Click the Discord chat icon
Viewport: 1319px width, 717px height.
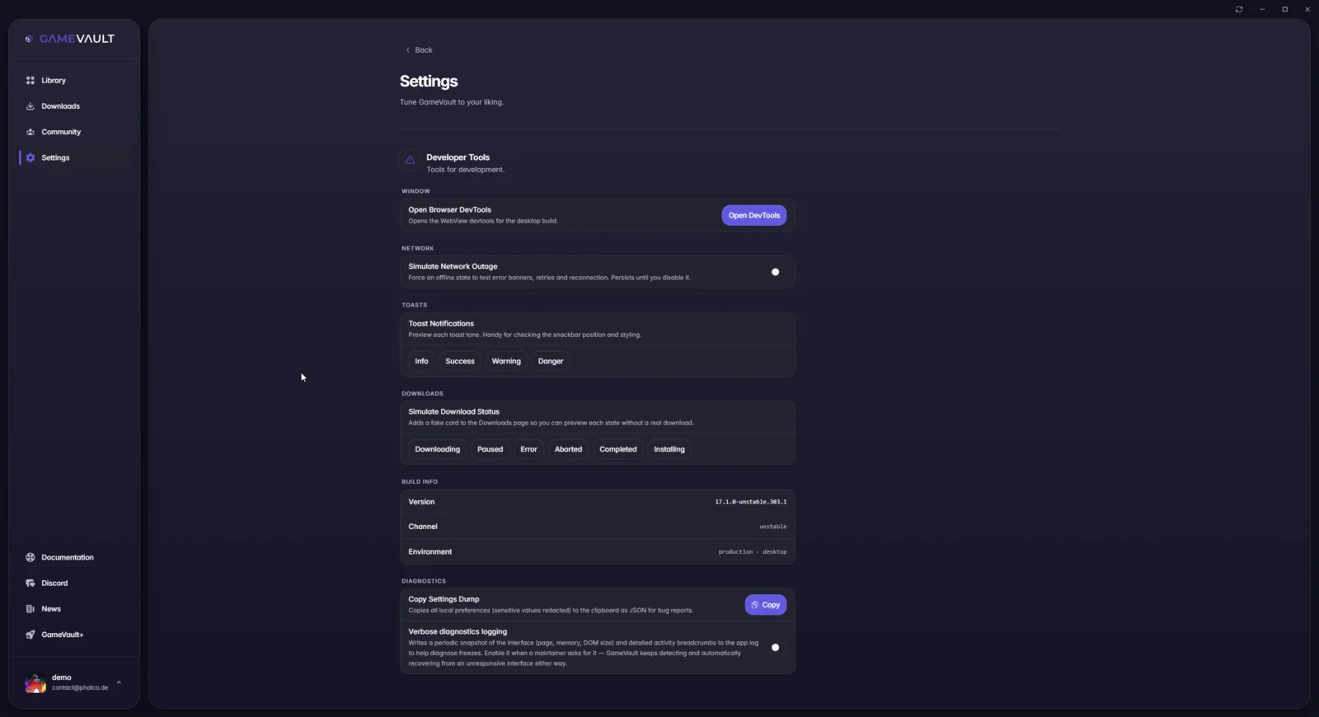(x=31, y=583)
